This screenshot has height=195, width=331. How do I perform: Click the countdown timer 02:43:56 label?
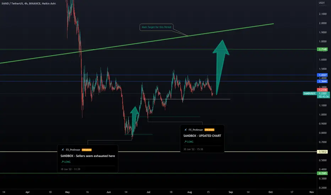click(324, 96)
